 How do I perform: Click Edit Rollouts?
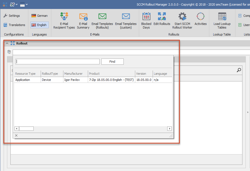click(x=162, y=19)
